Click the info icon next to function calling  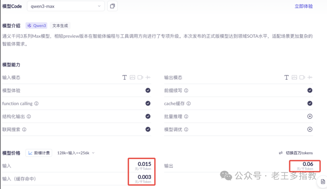[x=36, y=103]
